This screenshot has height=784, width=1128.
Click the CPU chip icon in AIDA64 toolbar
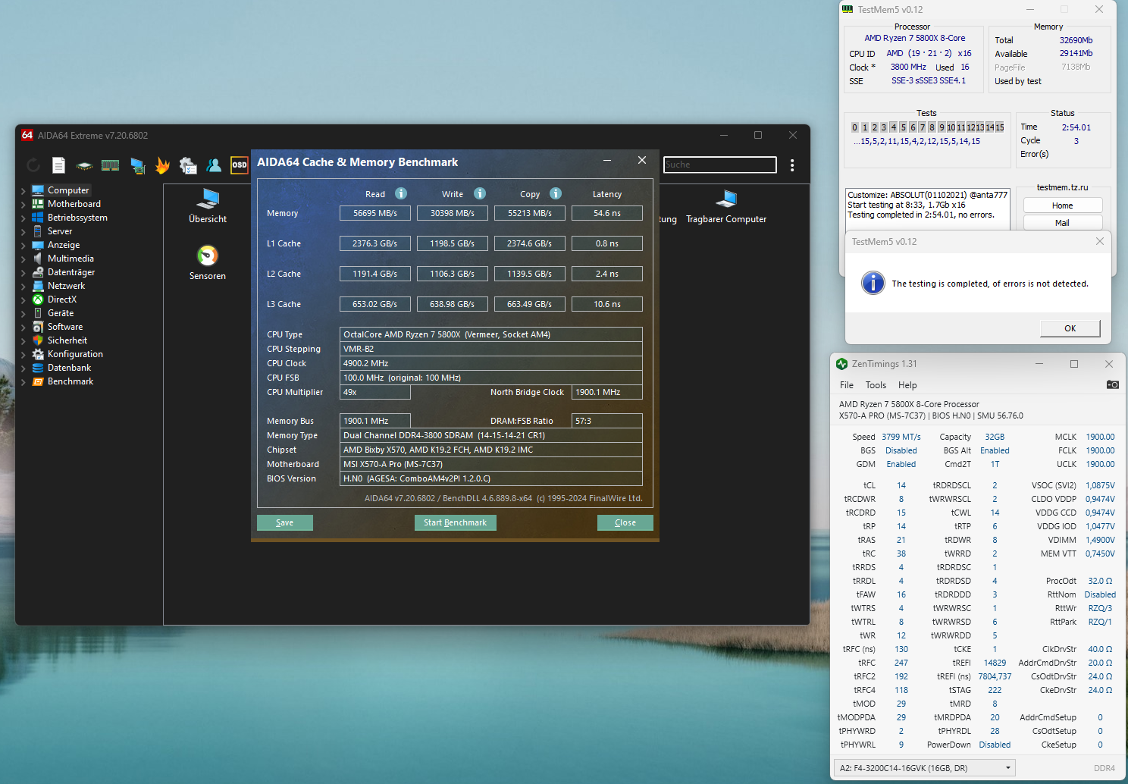pos(84,165)
